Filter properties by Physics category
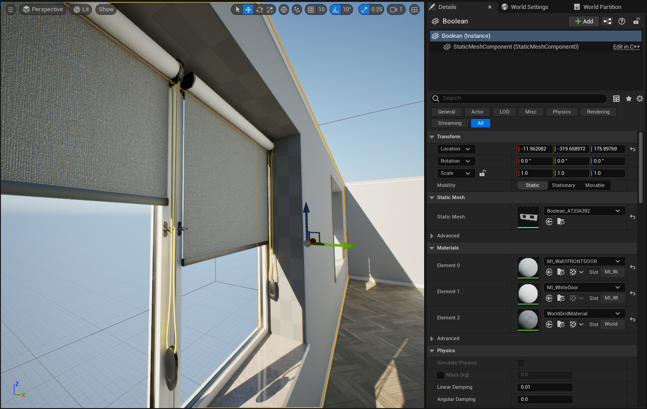The width and height of the screenshot is (647, 409). click(x=561, y=112)
